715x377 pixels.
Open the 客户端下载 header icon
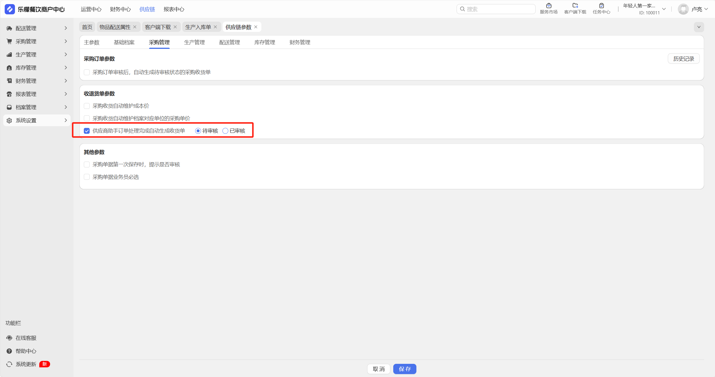click(x=575, y=6)
